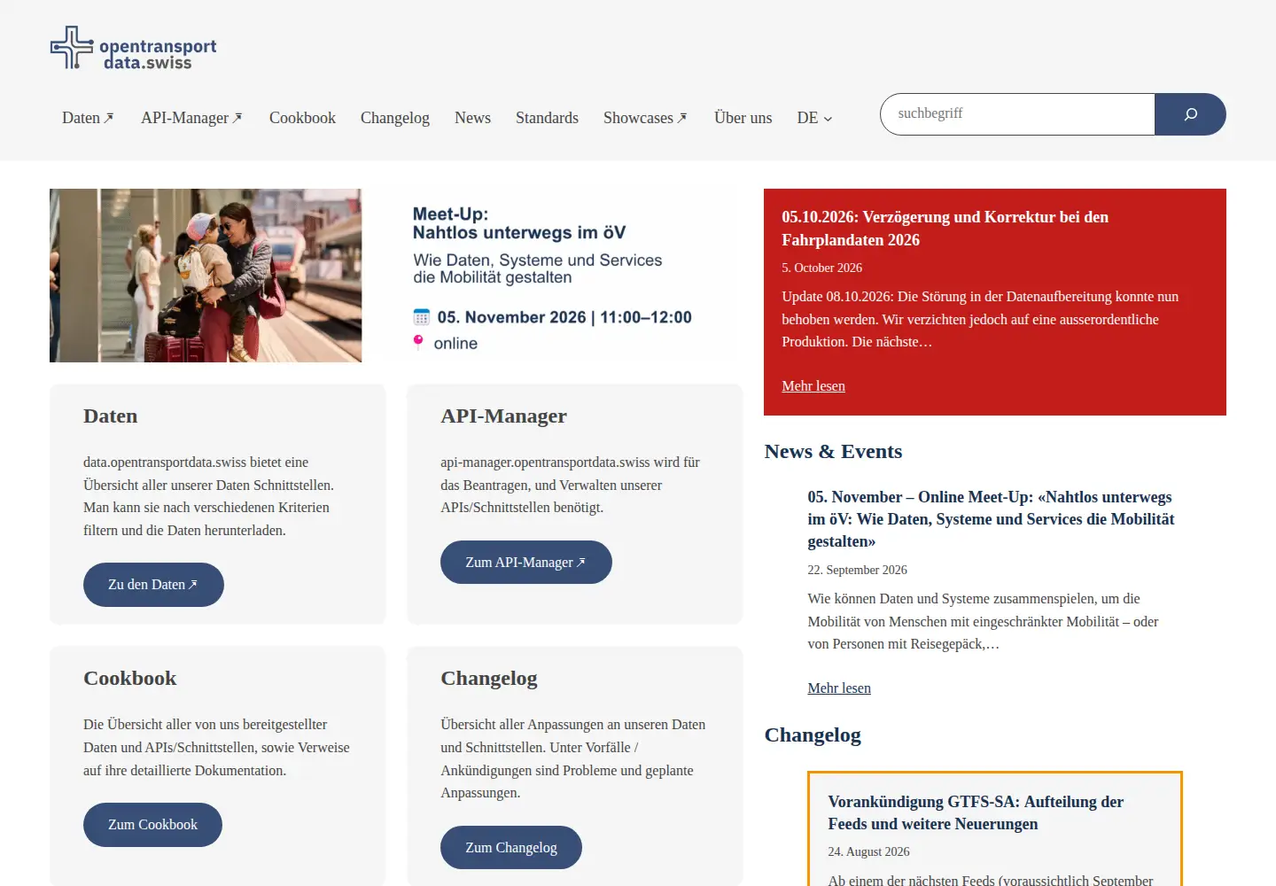Click the Zu den Daten button
Image resolution: width=1276 pixels, height=886 pixels.
(x=153, y=585)
